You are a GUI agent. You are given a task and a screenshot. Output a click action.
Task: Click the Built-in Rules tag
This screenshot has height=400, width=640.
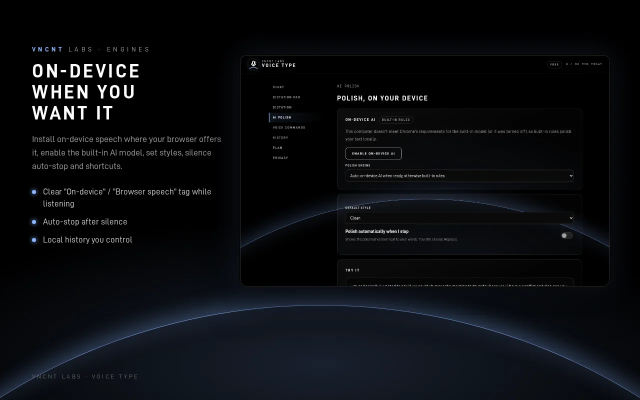[396, 119]
